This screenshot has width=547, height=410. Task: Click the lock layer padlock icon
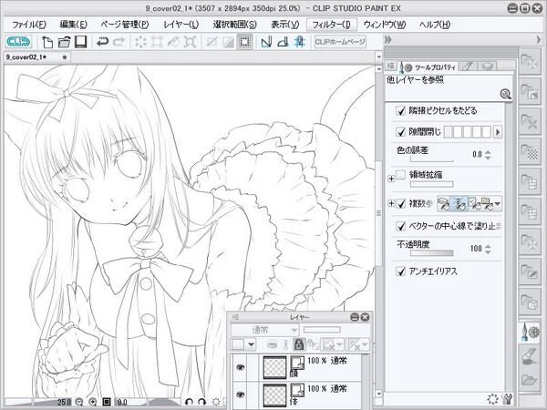tap(298, 344)
